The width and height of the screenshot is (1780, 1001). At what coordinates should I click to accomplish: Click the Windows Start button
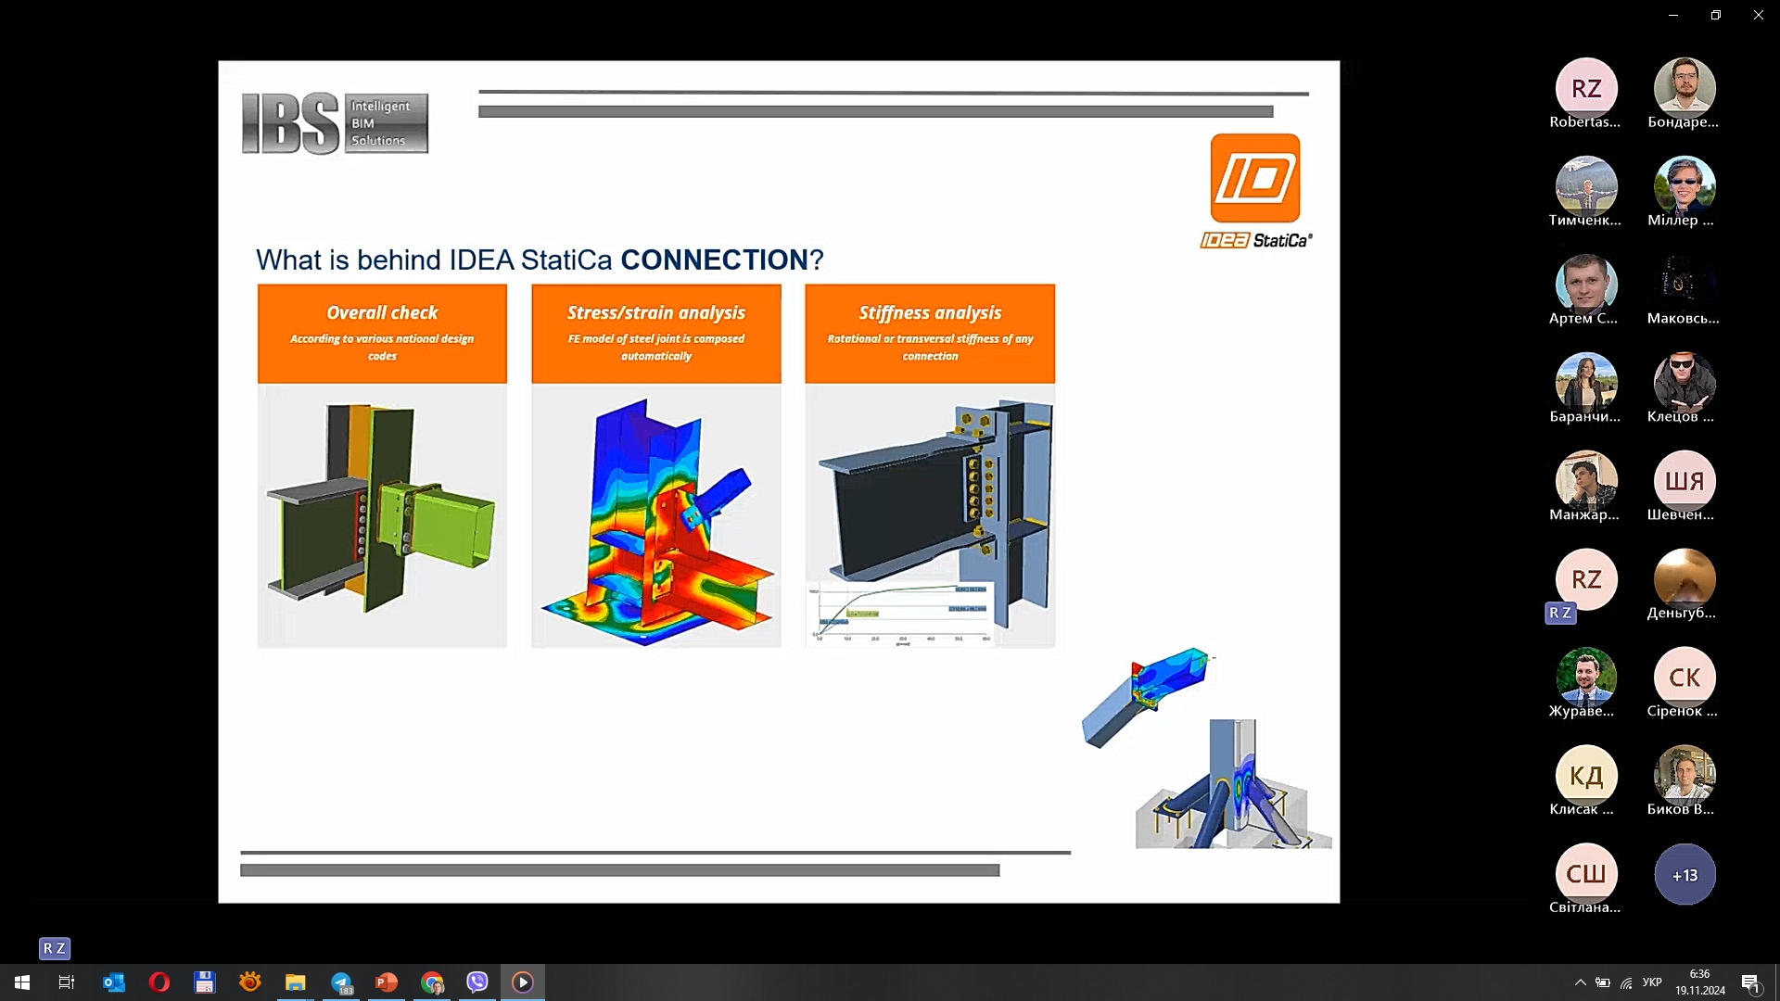pos(22,982)
